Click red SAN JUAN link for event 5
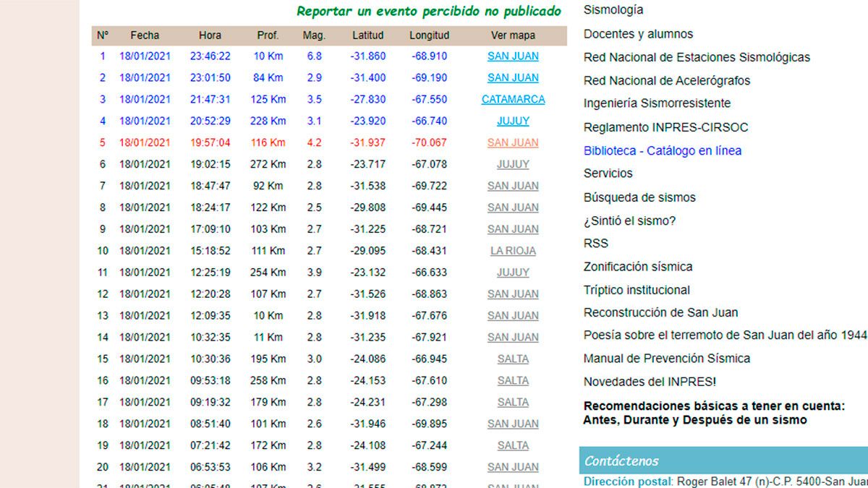This screenshot has width=868, height=488. pos(513,143)
